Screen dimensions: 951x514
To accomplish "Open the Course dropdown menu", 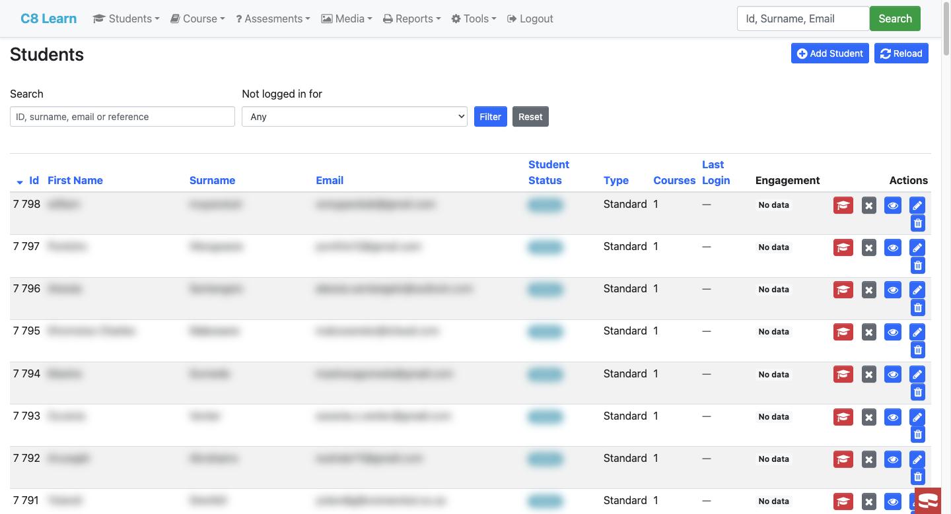I will click(x=197, y=18).
